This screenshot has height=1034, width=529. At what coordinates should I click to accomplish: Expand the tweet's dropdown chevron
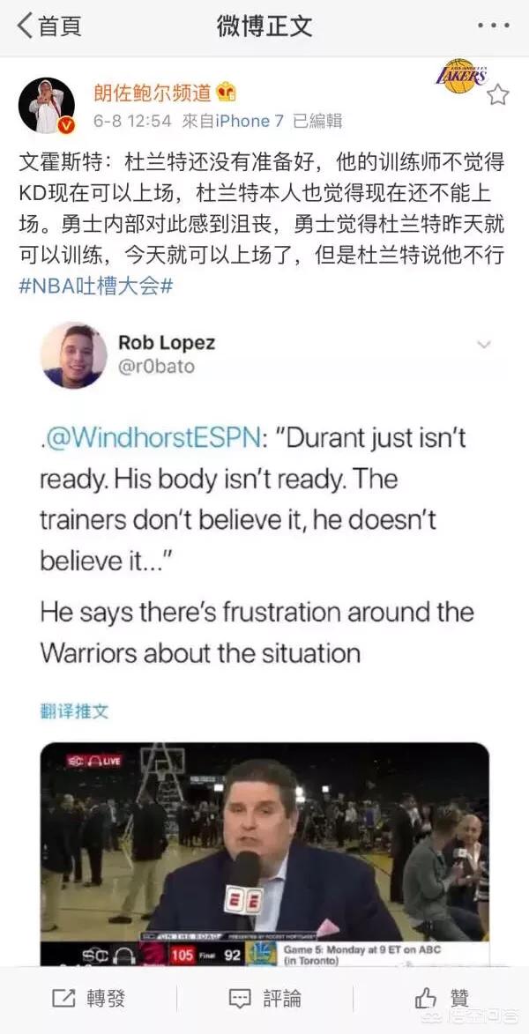(x=484, y=345)
